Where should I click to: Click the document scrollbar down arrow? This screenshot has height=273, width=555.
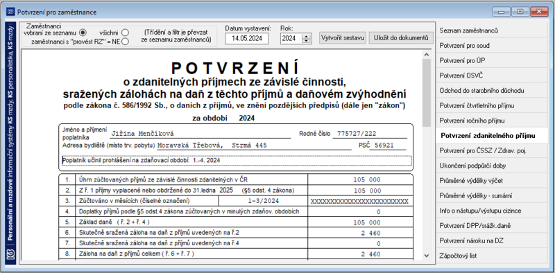click(x=426, y=255)
